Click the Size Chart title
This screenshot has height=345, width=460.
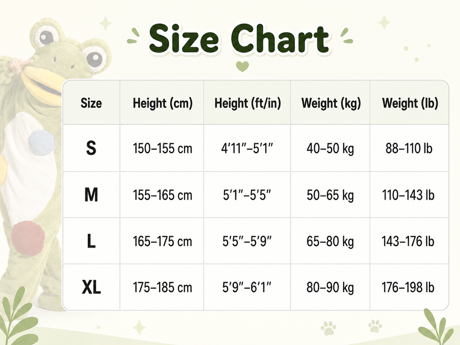(239, 39)
